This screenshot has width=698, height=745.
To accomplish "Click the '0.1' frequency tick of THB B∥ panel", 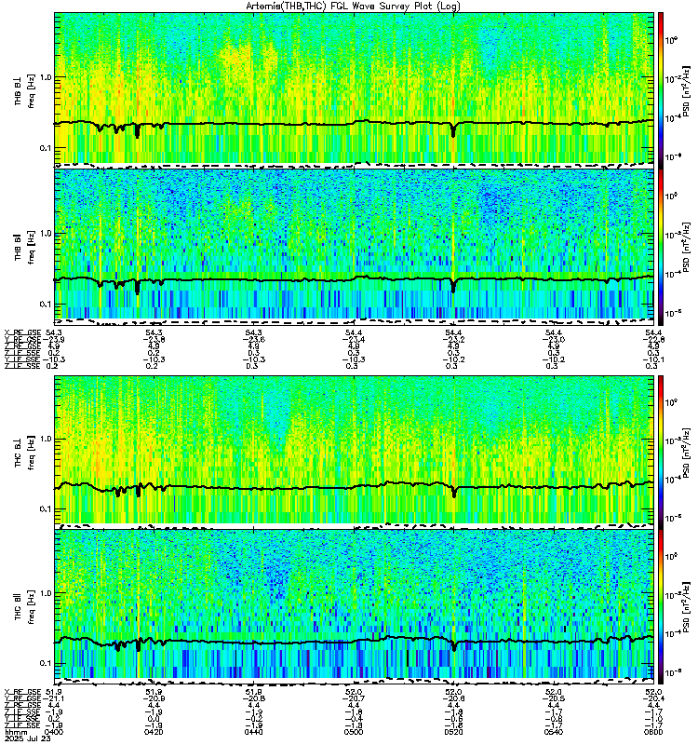I will pos(45,305).
